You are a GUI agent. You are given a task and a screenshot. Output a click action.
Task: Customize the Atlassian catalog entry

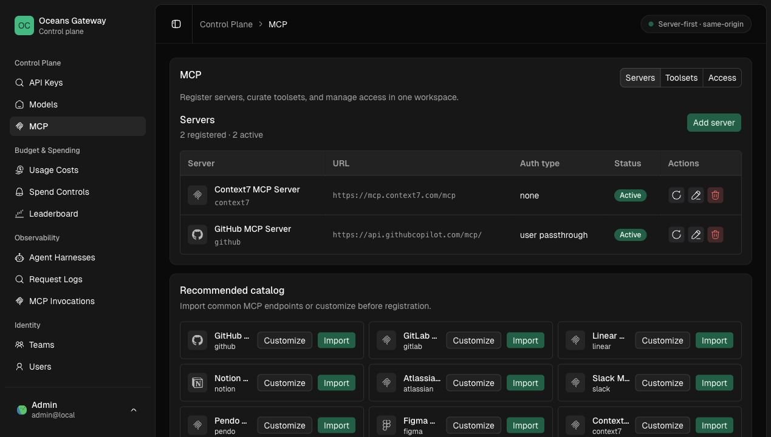click(473, 383)
